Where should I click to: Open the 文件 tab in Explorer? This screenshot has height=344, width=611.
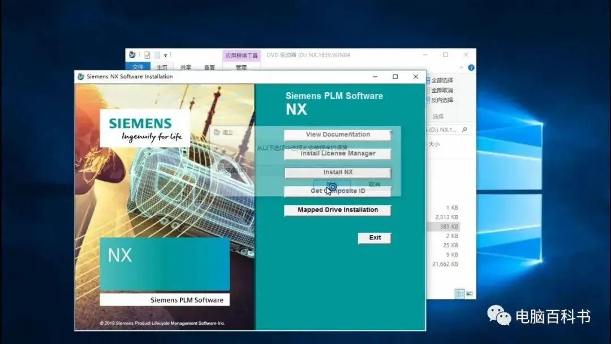tap(137, 67)
